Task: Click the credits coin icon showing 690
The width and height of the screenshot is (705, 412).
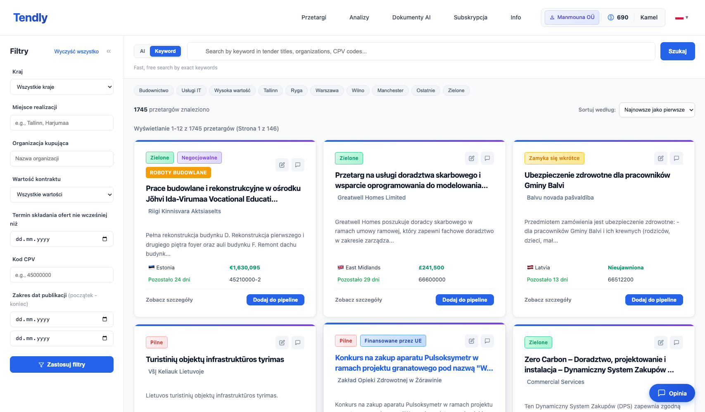Action: point(611,17)
